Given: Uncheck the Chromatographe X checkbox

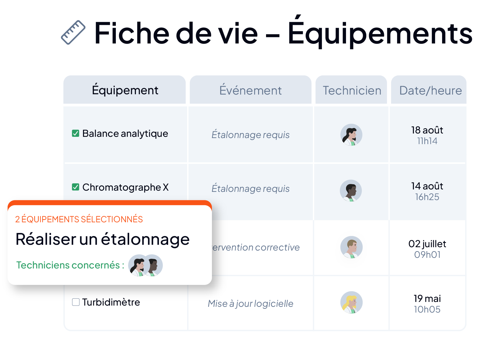Looking at the screenshot, I should 75,187.
